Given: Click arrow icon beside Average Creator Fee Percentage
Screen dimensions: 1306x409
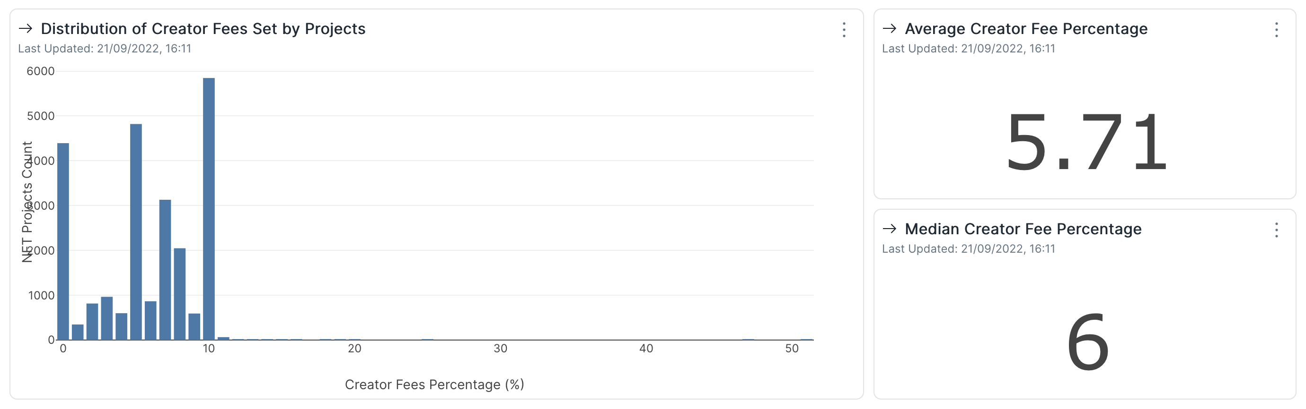Looking at the screenshot, I should [x=889, y=29].
